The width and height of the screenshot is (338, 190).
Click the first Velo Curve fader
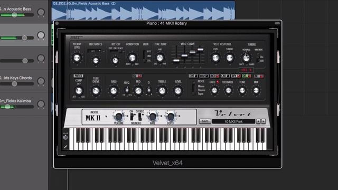pyautogui.click(x=176, y=60)
